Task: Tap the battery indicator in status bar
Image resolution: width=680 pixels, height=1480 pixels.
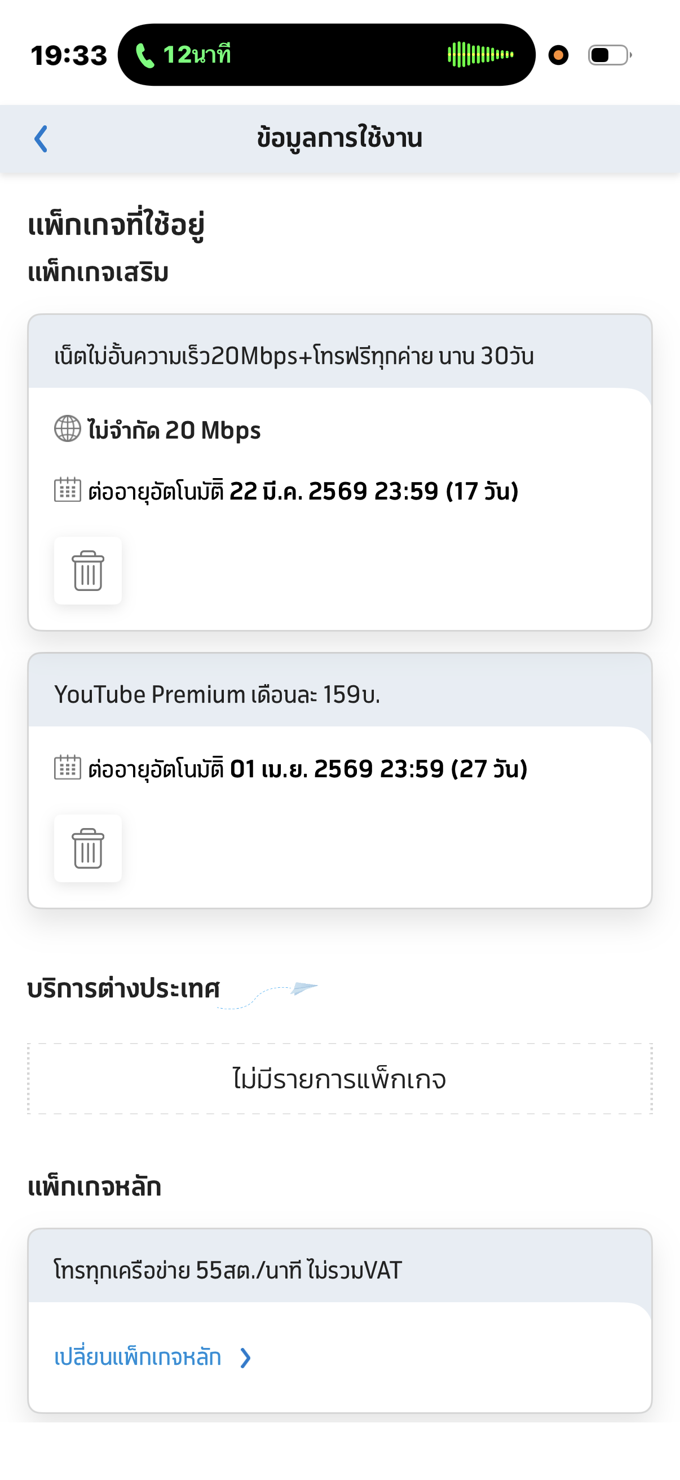Action: [x=610, y=55]
